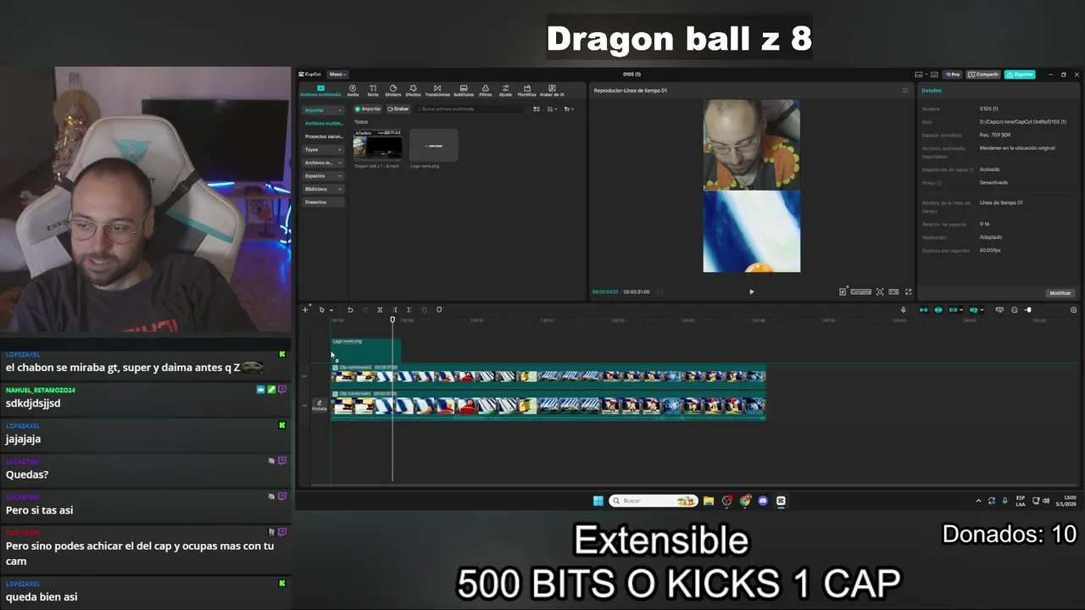Toggle auto snapping in timeline

(938, 310)
